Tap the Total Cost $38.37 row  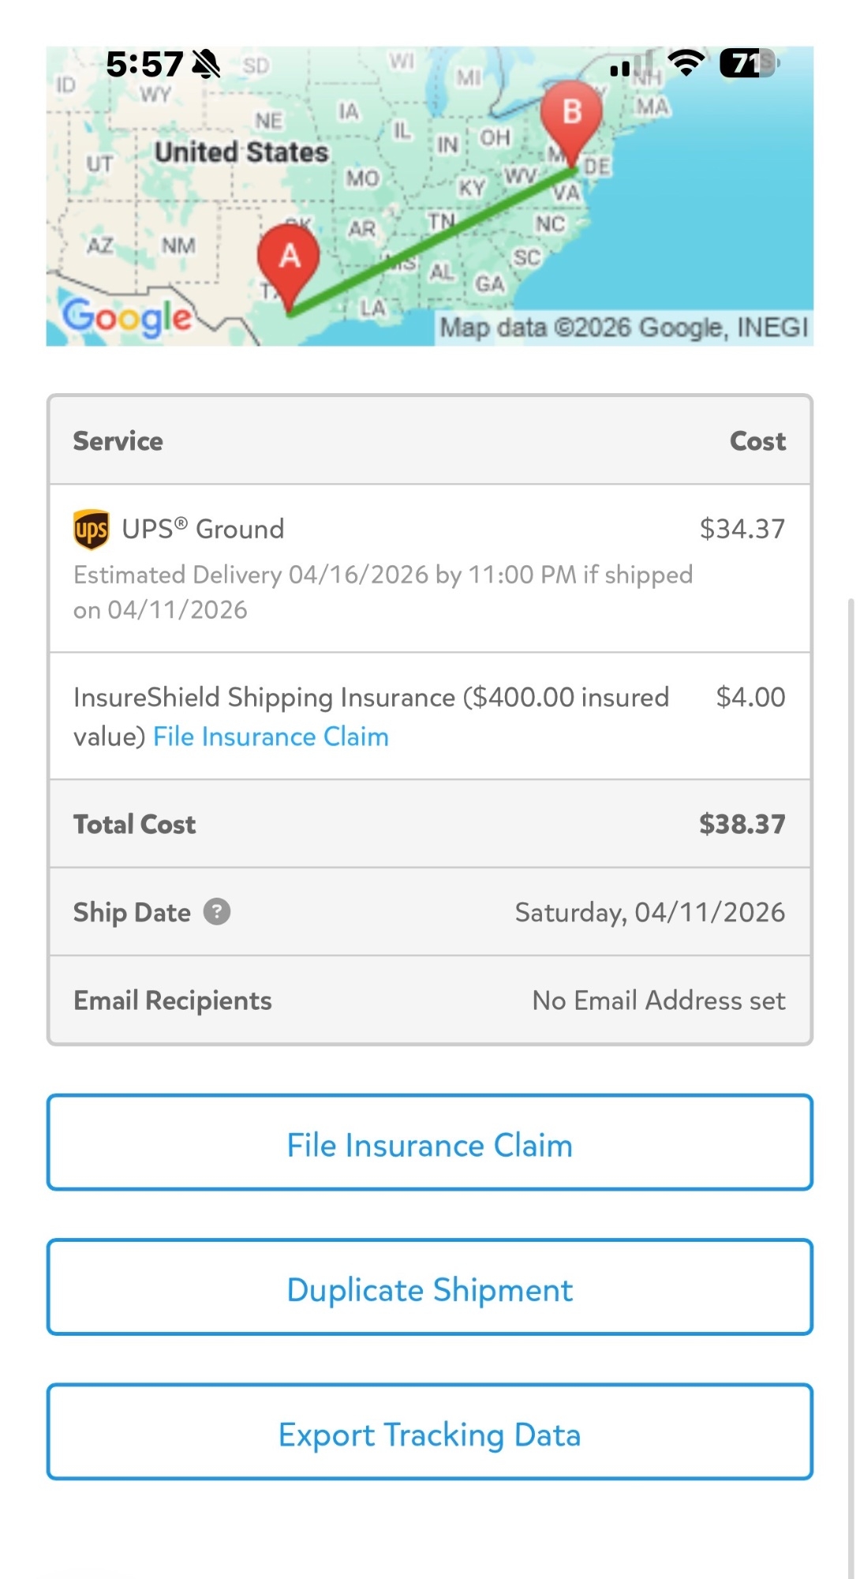tap(430, 824)
